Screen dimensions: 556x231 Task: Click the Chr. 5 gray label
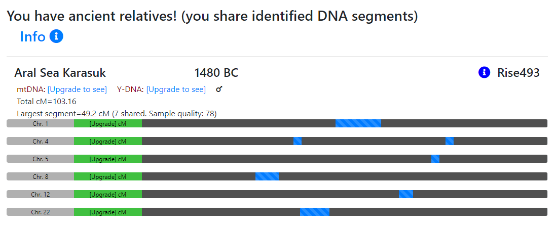click(x=40, y=159)
